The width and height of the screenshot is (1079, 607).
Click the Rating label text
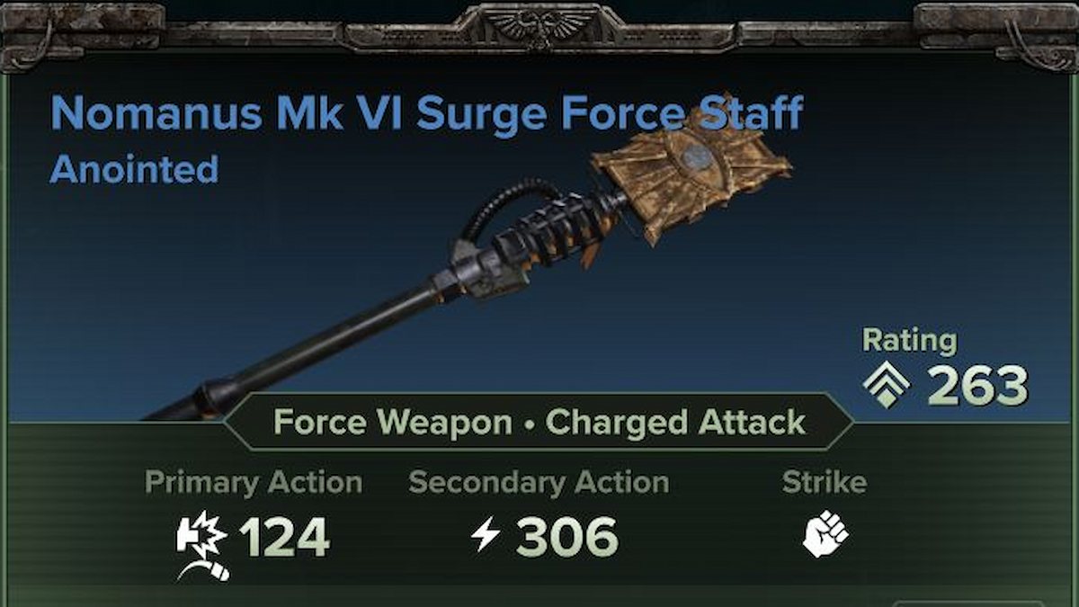[x=909, y=341]
